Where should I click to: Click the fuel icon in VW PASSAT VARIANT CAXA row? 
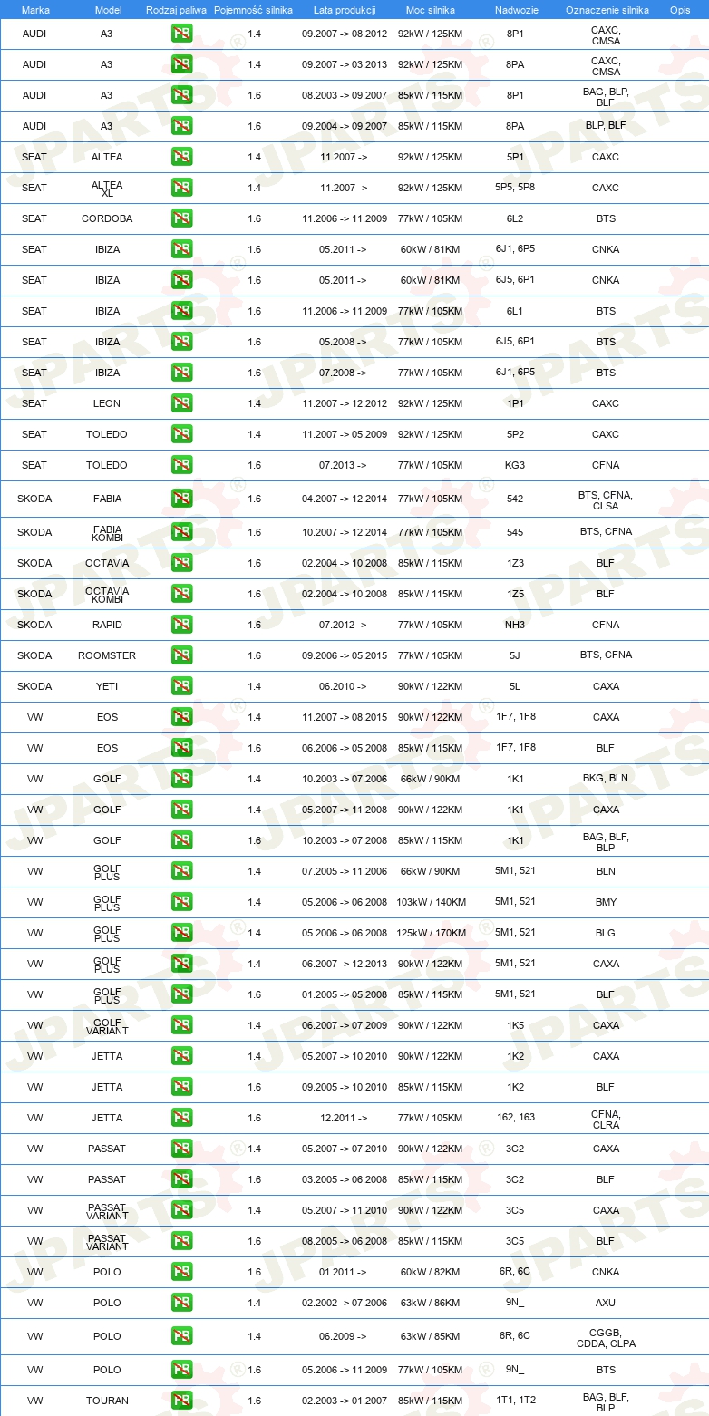tap(181, 1210)
